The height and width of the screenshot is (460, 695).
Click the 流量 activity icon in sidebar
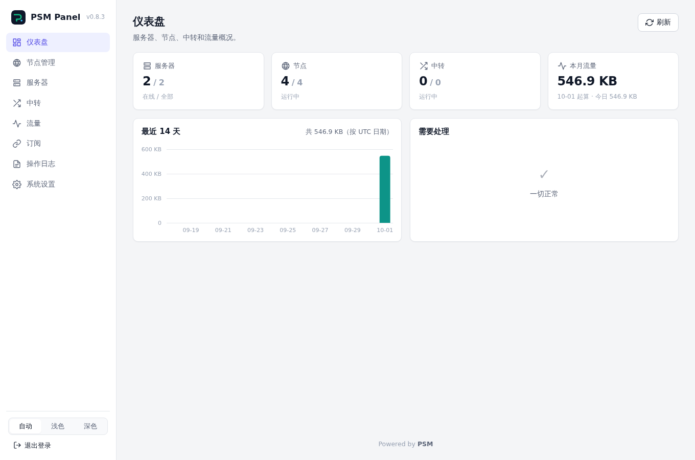(x=17, y=124)
